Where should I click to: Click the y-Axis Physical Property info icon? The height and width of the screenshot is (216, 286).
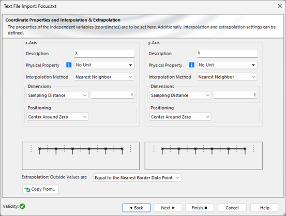[x=192, y=65]
